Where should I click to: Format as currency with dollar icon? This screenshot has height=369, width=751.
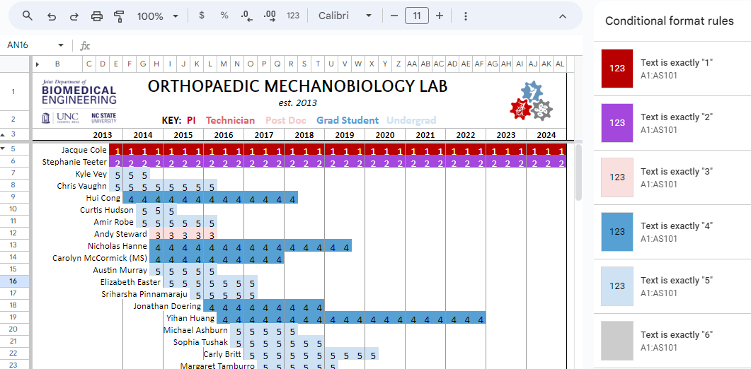pos(202,16)
